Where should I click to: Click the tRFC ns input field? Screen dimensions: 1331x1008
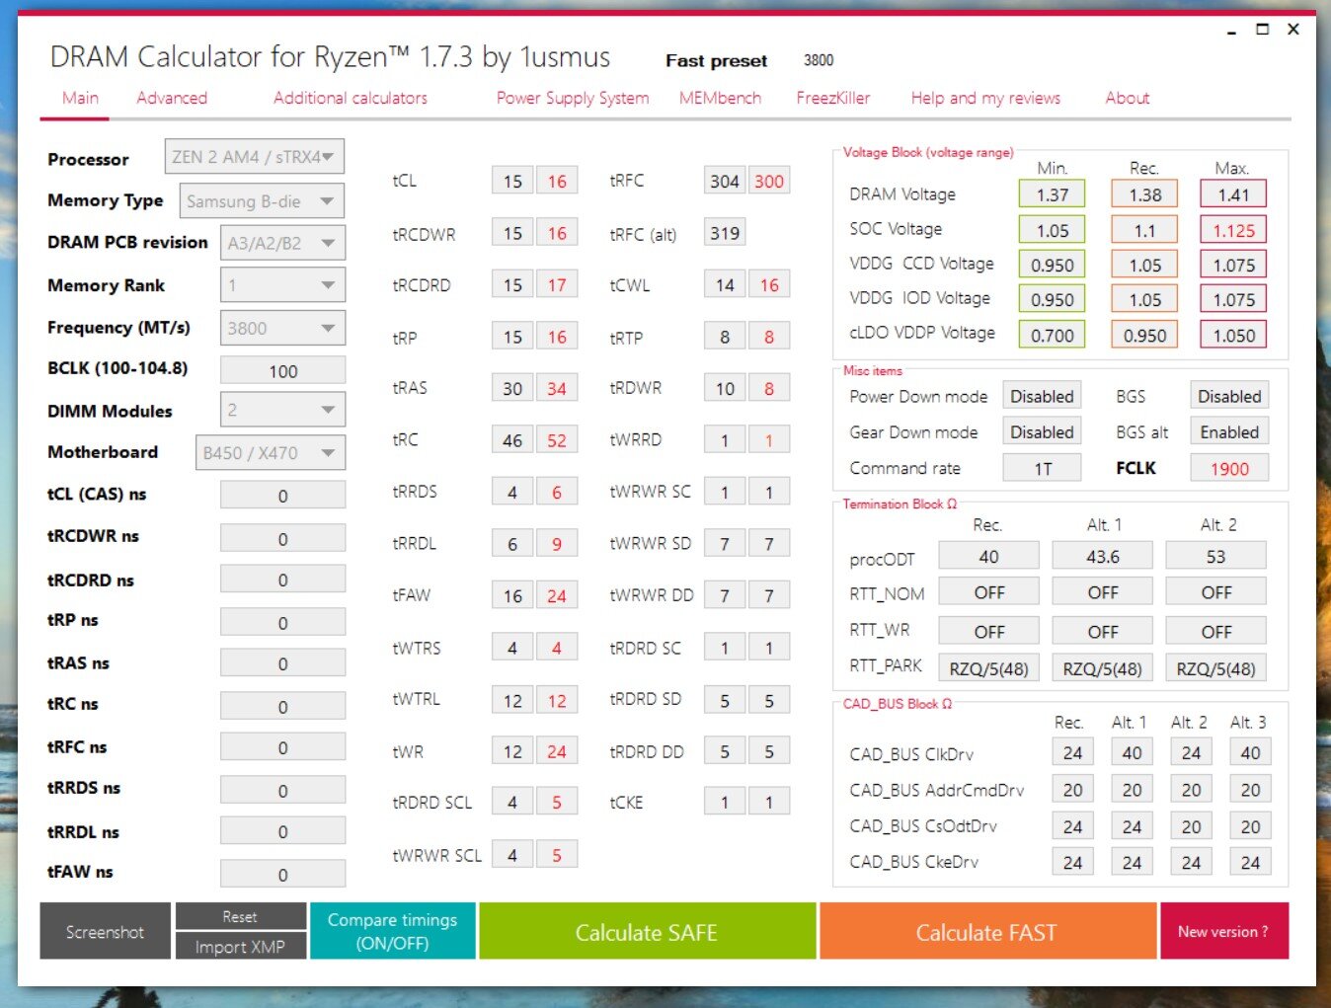point(282,747)
